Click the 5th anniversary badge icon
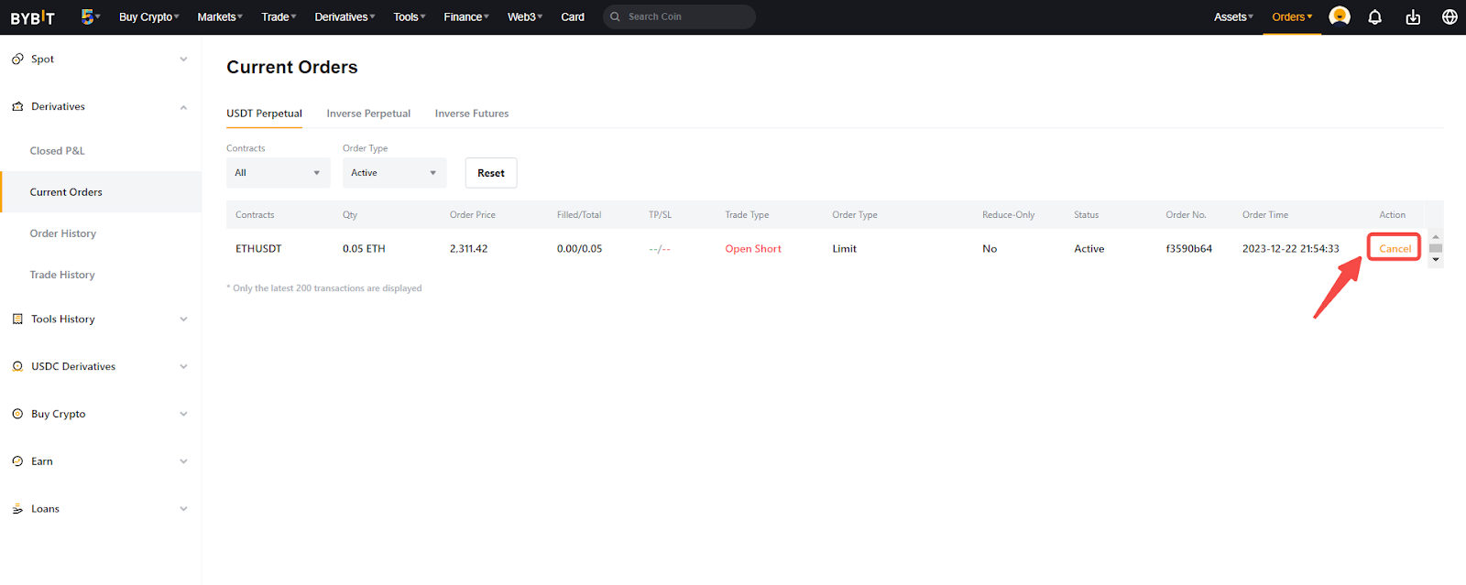The image size is (1466, 585). tap(89, 16)
